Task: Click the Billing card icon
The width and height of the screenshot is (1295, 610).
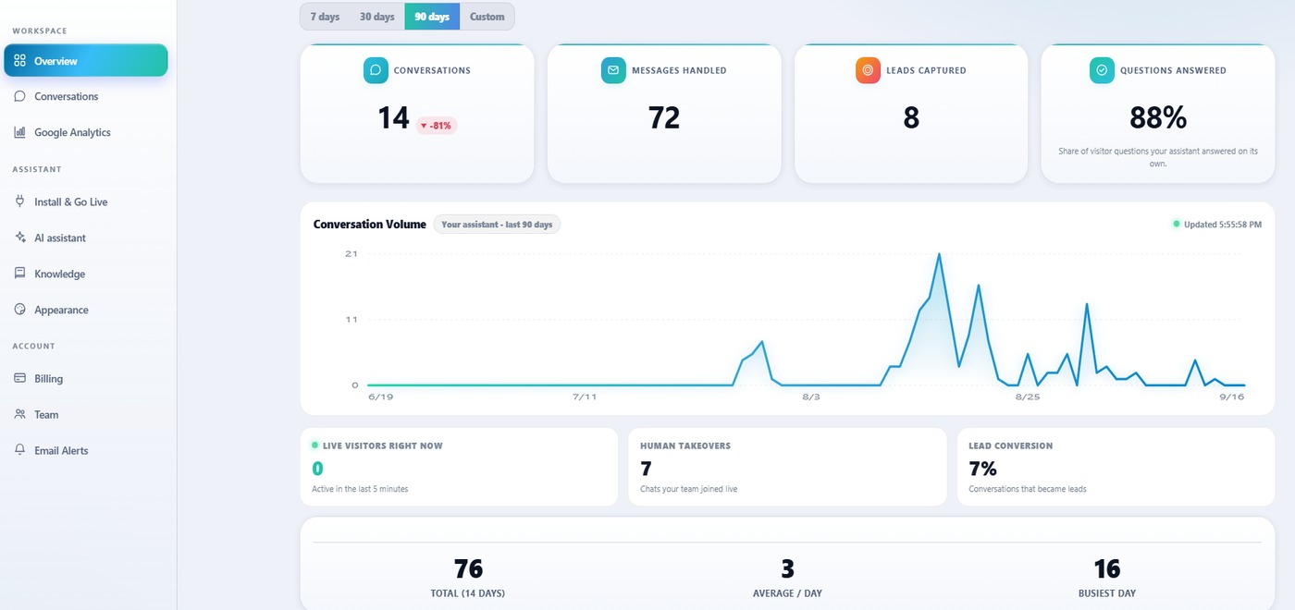Action: pyautogui.click(x=19, y=379)
